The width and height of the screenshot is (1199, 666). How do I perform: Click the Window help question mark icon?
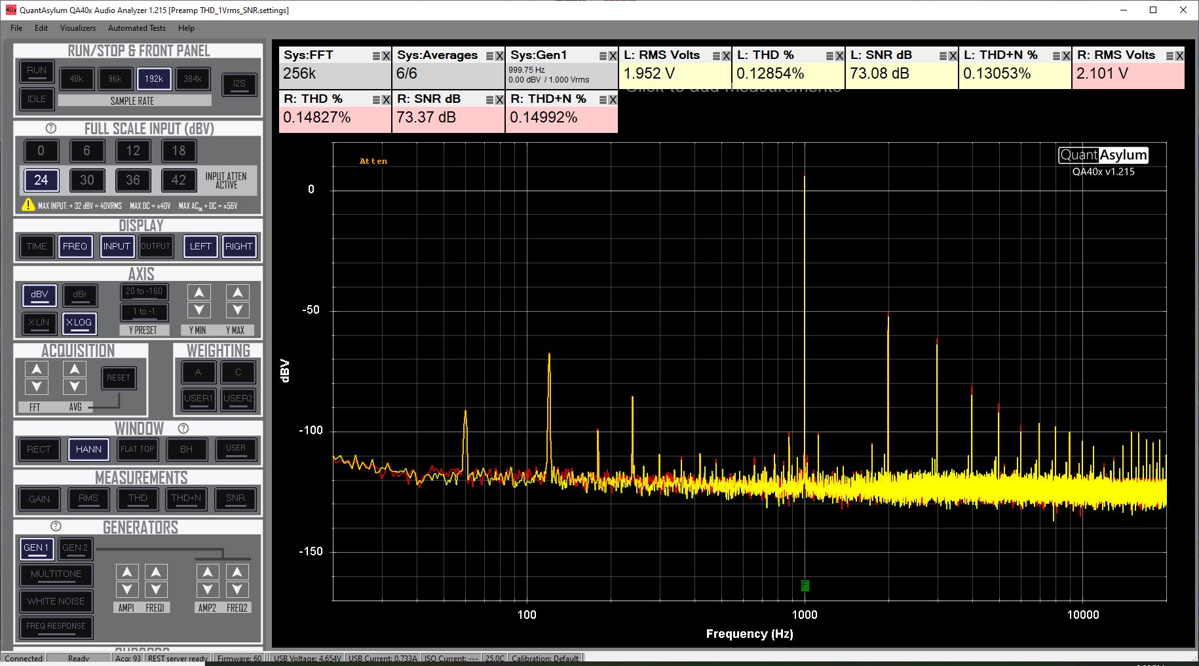click(183, 428)
